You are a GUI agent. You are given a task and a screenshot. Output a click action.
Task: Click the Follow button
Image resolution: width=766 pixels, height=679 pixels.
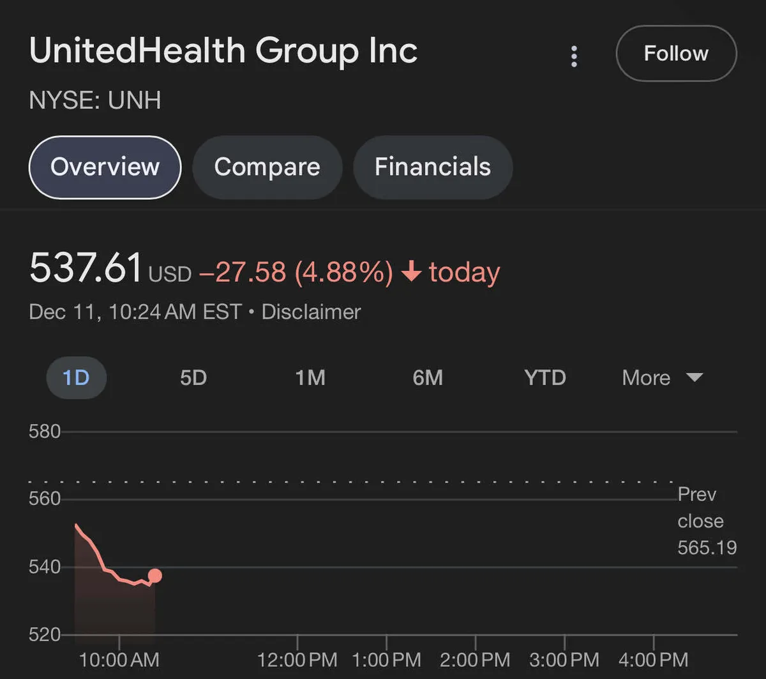click(676, 54)
